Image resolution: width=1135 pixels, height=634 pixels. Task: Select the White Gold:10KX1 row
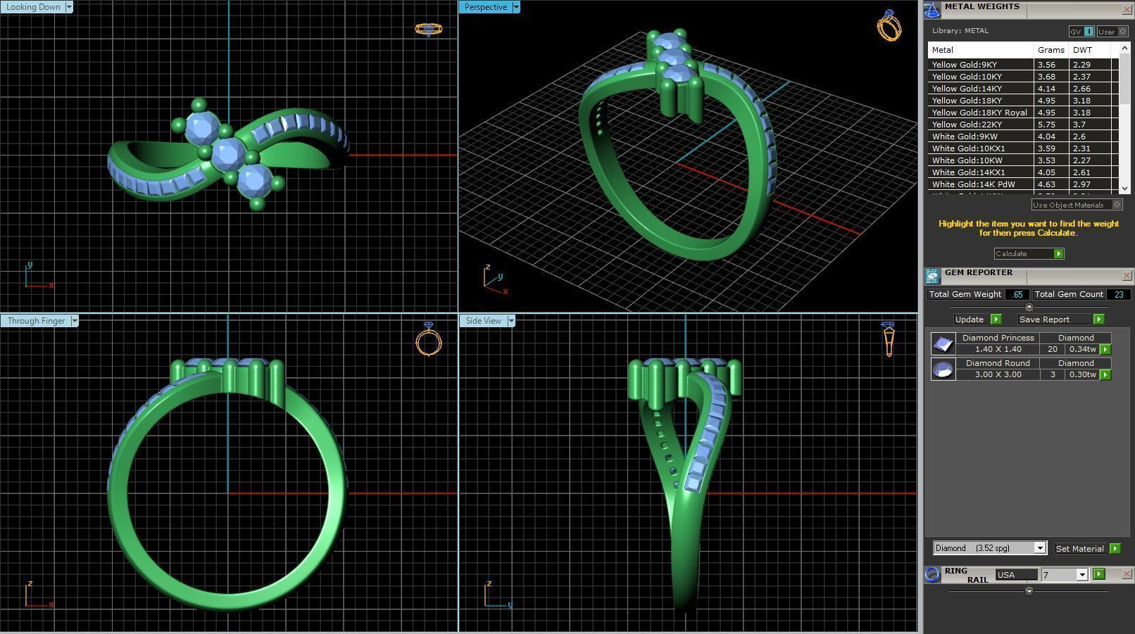[1023, 148]
